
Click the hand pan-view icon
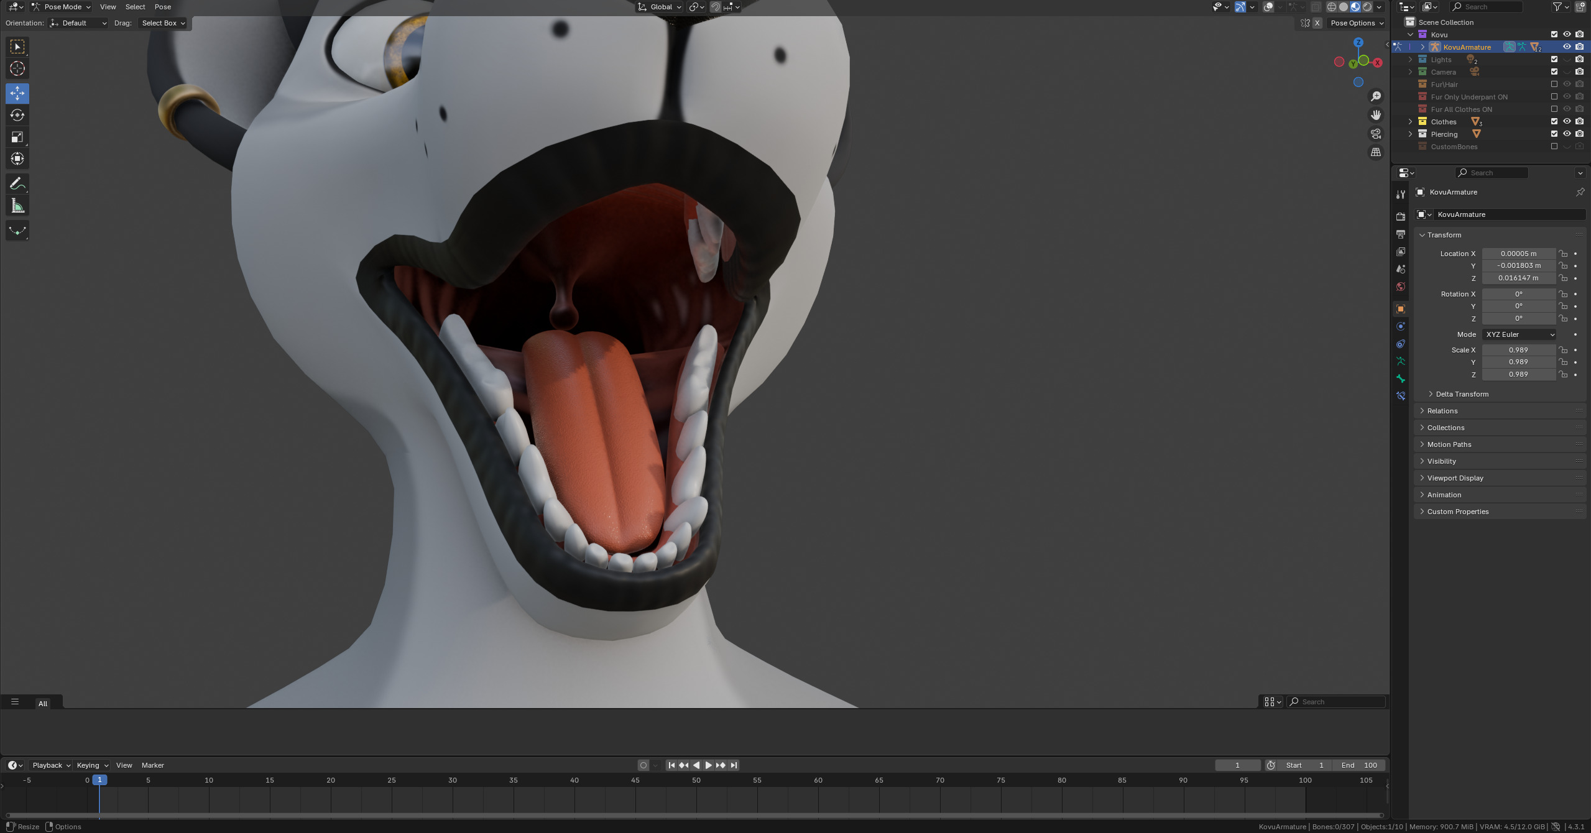point(1376,115)
